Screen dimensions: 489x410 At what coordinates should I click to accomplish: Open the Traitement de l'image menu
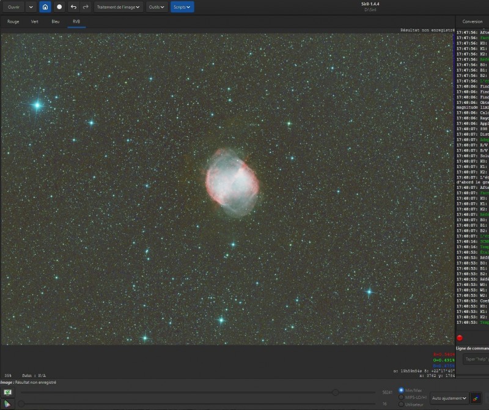point(118,7)
